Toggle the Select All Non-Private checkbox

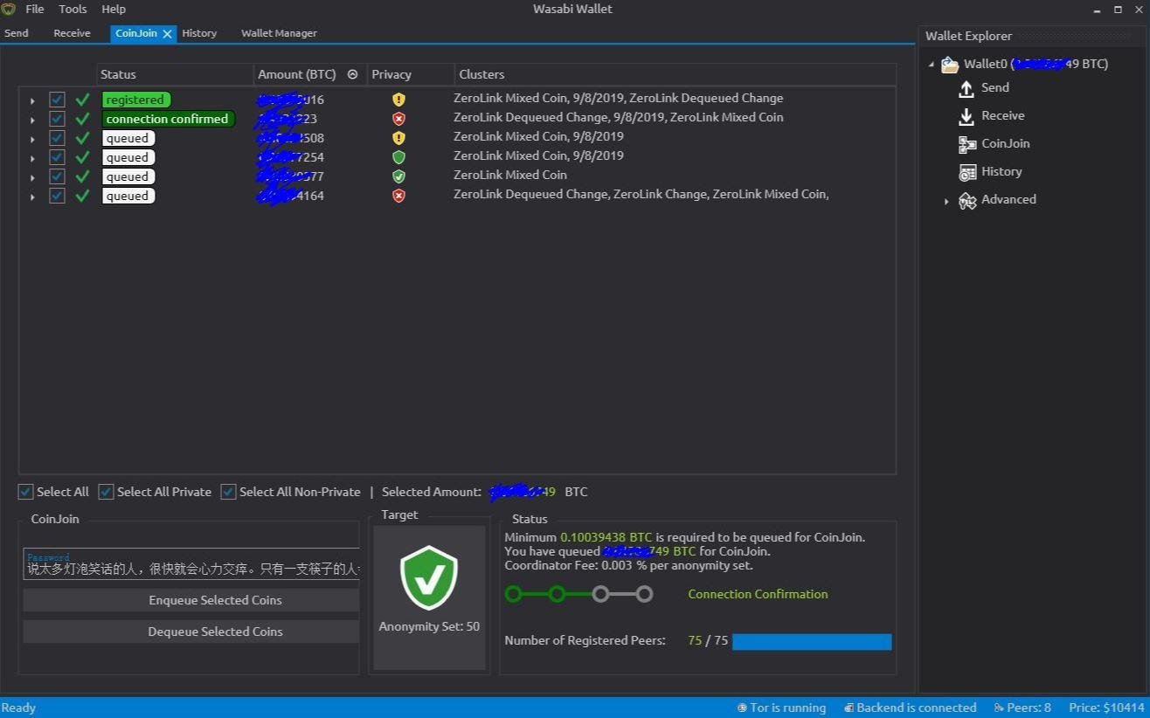pyautogui.click(x=228, y=492)
